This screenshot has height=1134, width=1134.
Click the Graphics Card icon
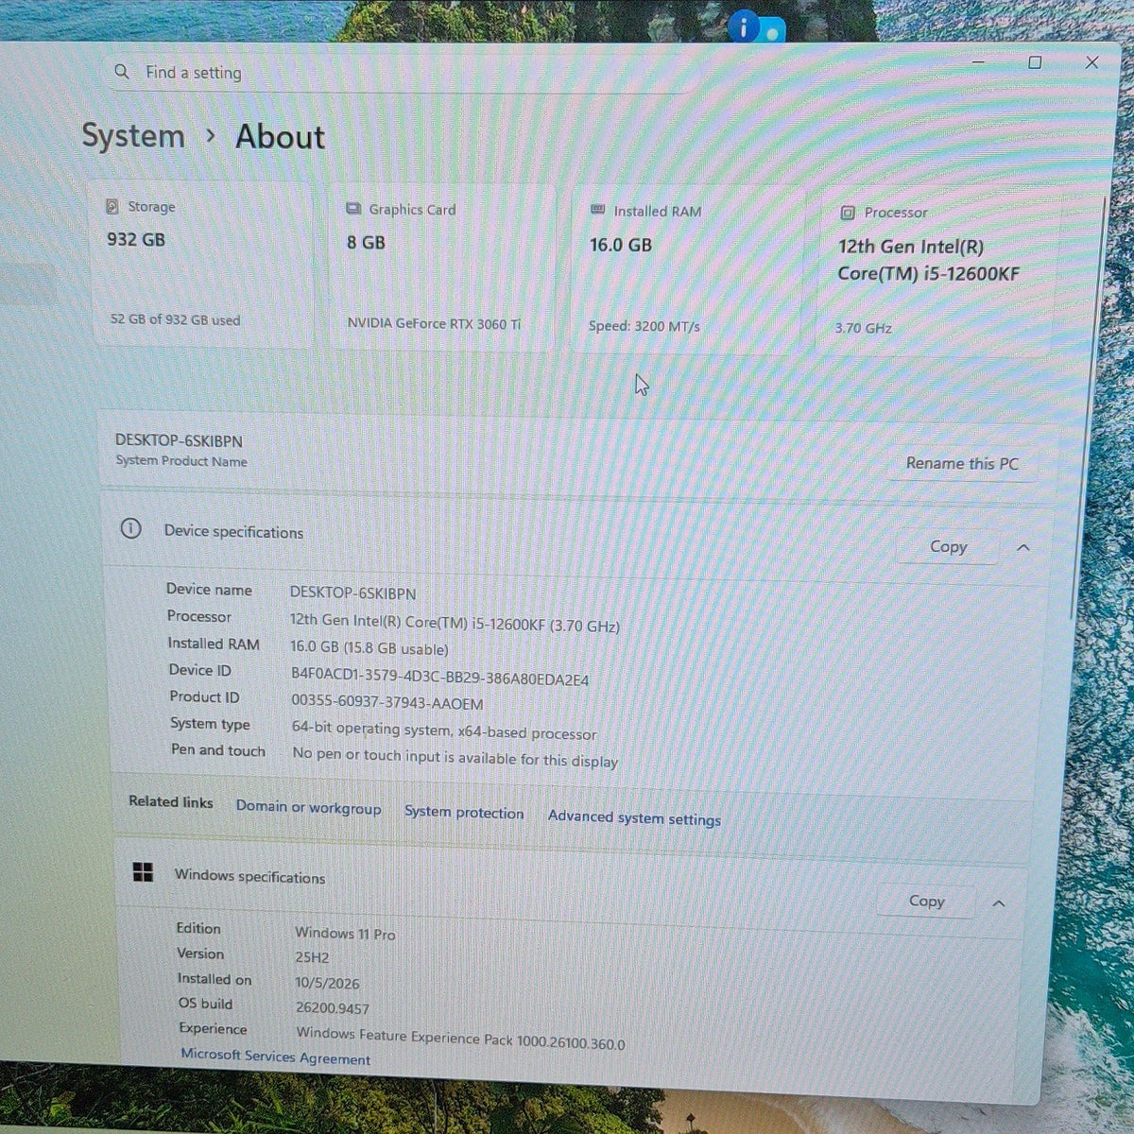click(354, 209)
